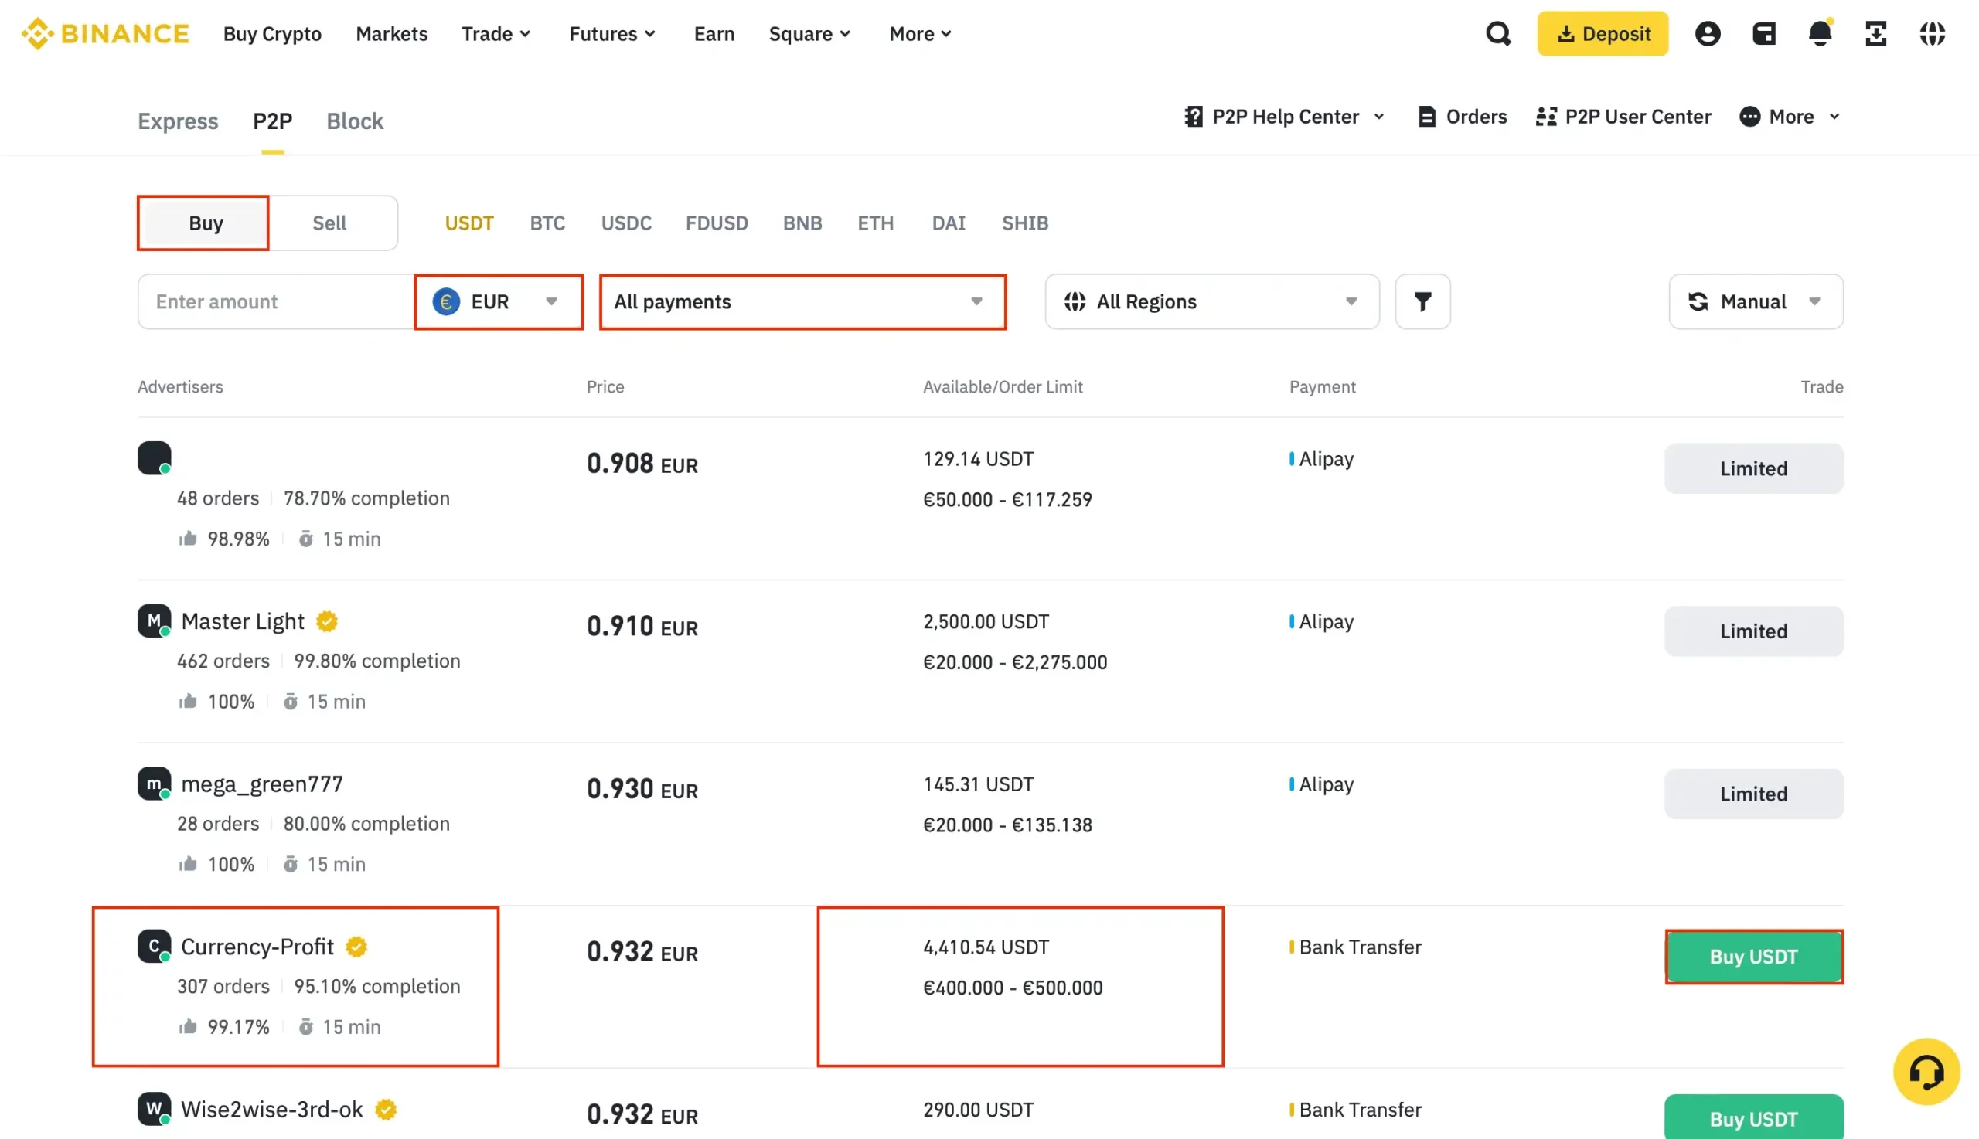Expand the Trade menu

click(496, 34)
